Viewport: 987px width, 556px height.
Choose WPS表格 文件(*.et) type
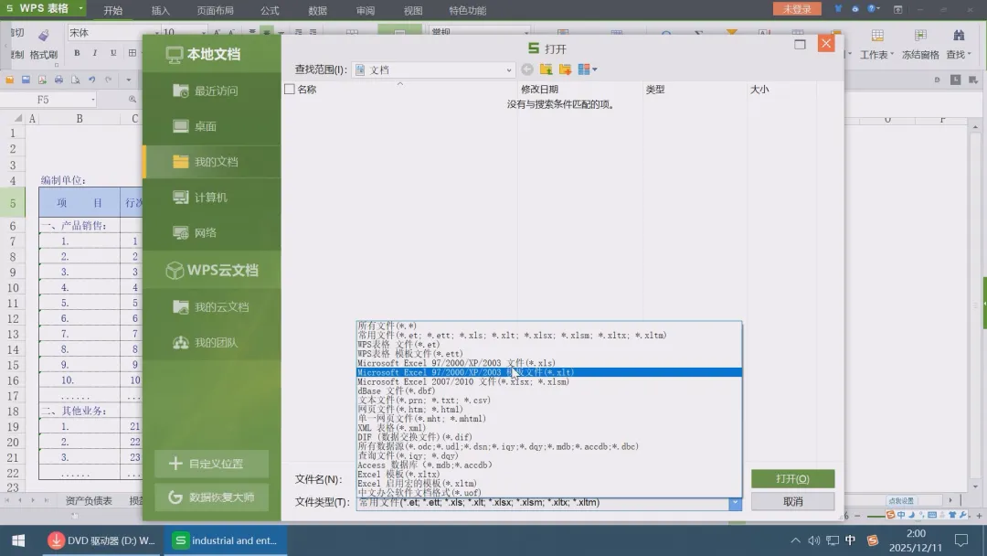pos(549,345)
